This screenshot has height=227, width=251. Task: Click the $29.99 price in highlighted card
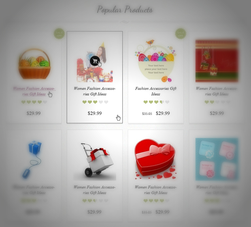tap(95, 113)
